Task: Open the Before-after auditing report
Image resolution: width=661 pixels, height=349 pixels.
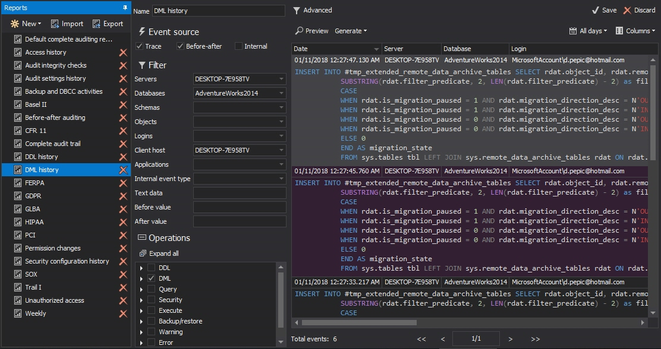Action: [55, 118]
